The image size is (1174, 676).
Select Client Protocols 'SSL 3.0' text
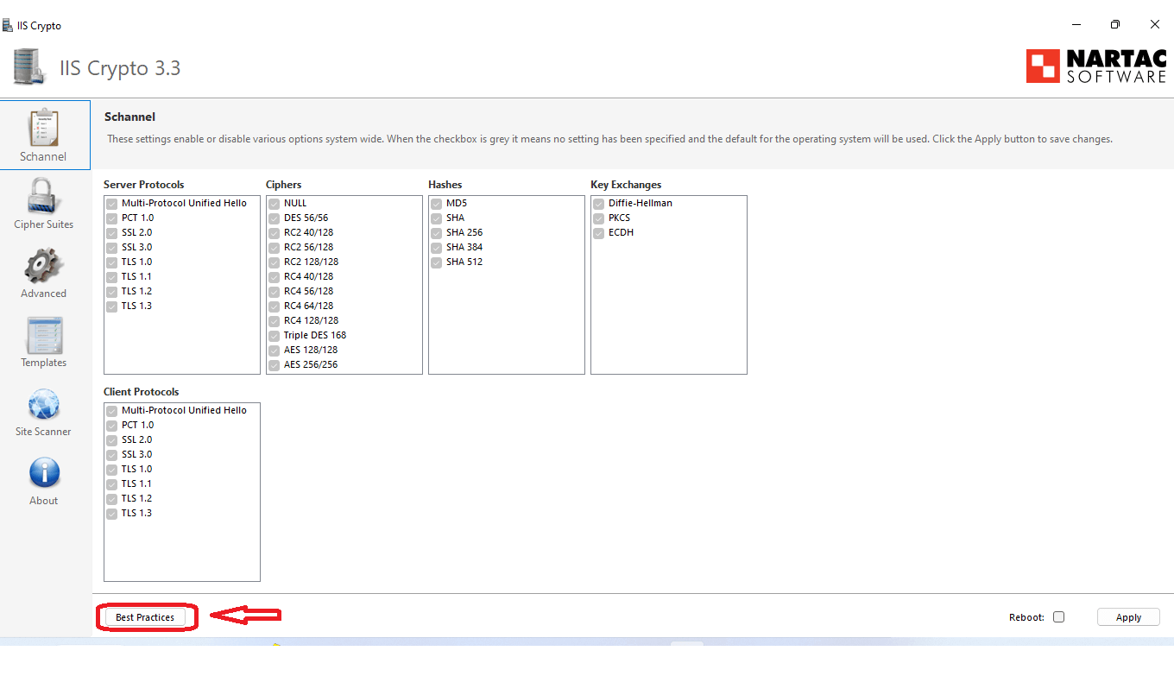pyautogui.click(x=136, y=455)
